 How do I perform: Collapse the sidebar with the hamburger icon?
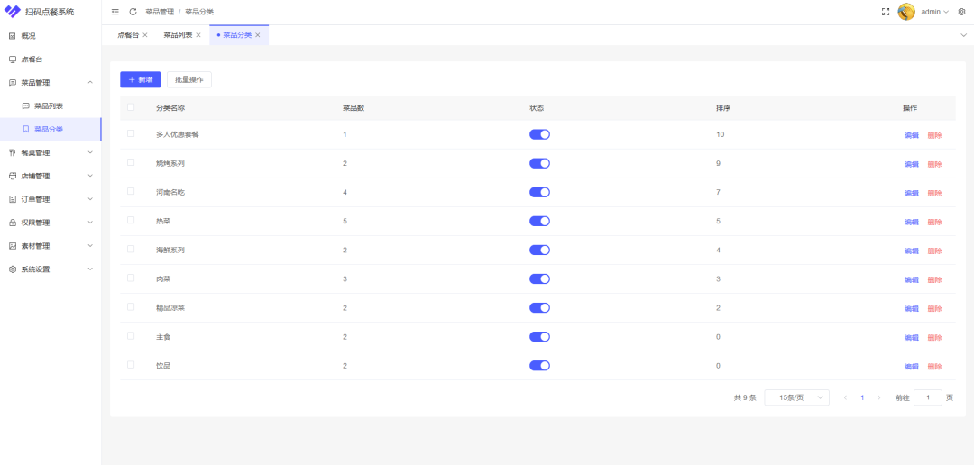coord(115,12)
